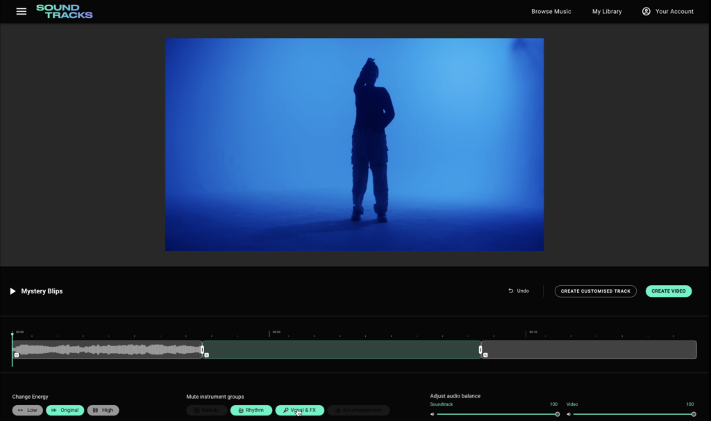
Task: Click the Soundtrack balance slider handle
Action: coord(557,414)
